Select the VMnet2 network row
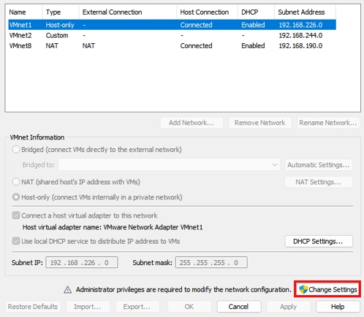The width and height of the screenshot is (364, 317). (x=172, y=35)
